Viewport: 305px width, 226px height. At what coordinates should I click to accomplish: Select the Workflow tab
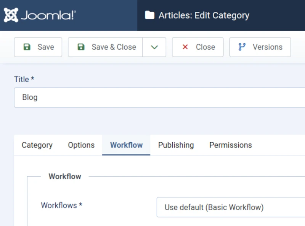click(126, 145)
